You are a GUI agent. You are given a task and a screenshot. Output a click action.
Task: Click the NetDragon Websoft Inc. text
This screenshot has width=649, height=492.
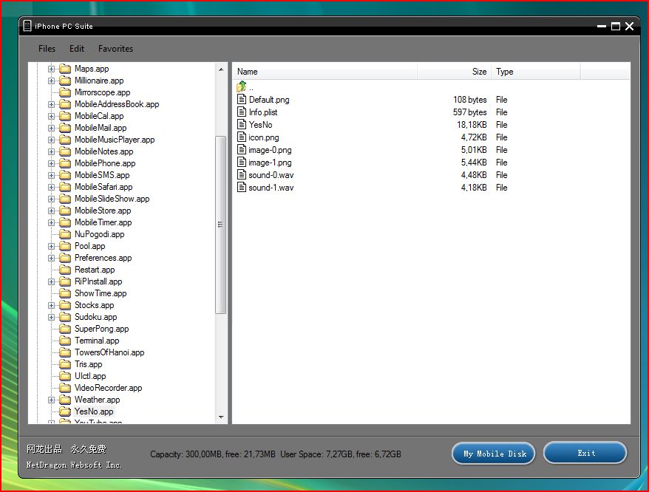pos(74,465)
